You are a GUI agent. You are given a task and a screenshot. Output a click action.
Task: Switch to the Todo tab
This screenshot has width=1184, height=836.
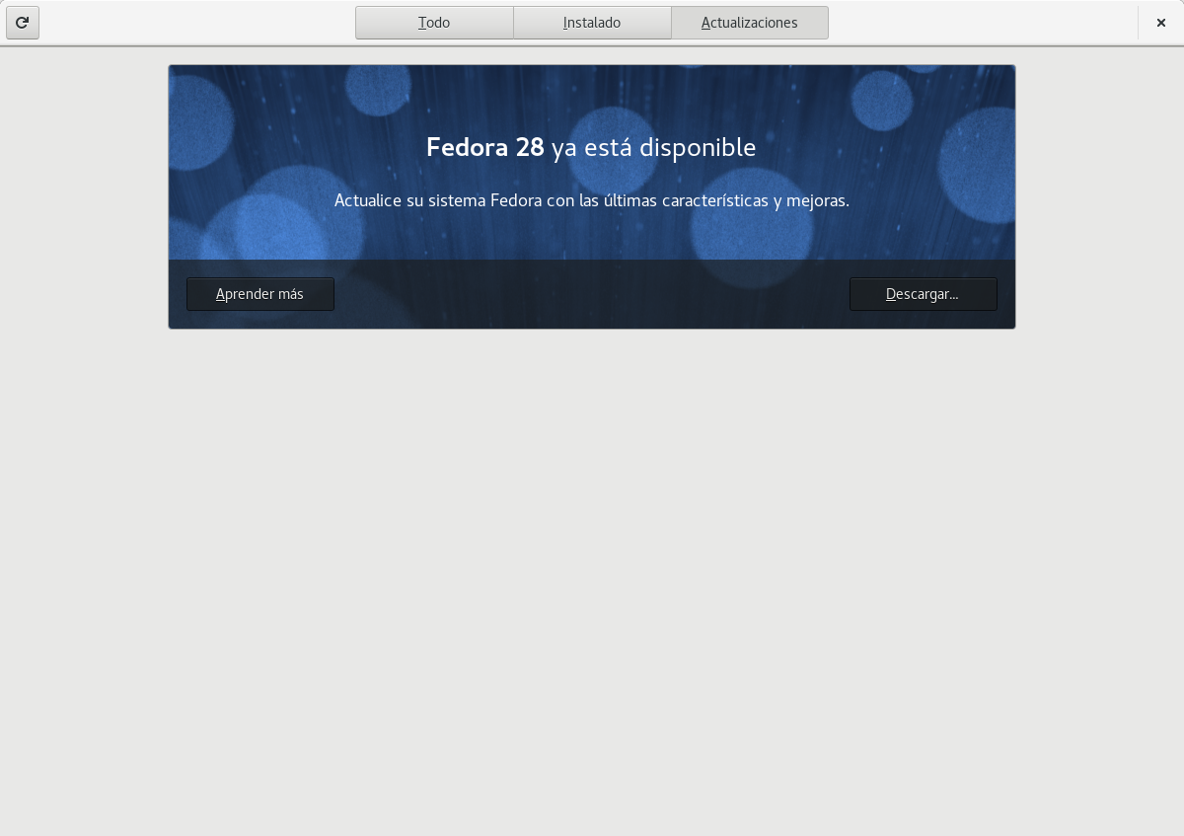[x=434, y=23]
